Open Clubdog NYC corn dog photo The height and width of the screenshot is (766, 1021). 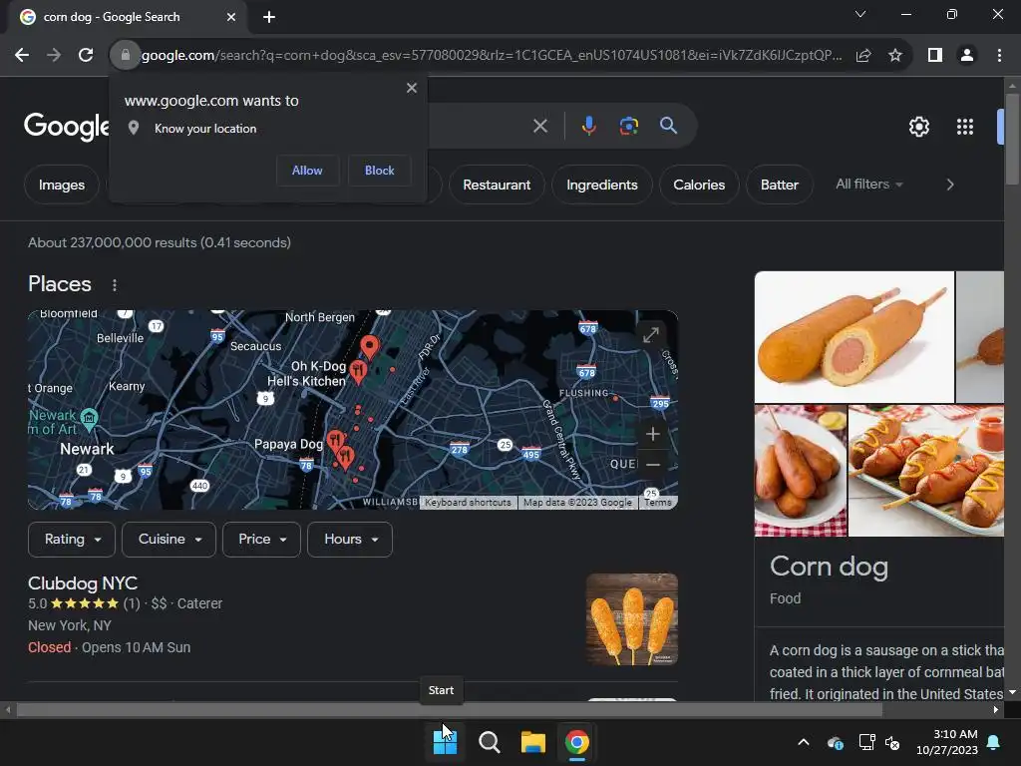631,618
